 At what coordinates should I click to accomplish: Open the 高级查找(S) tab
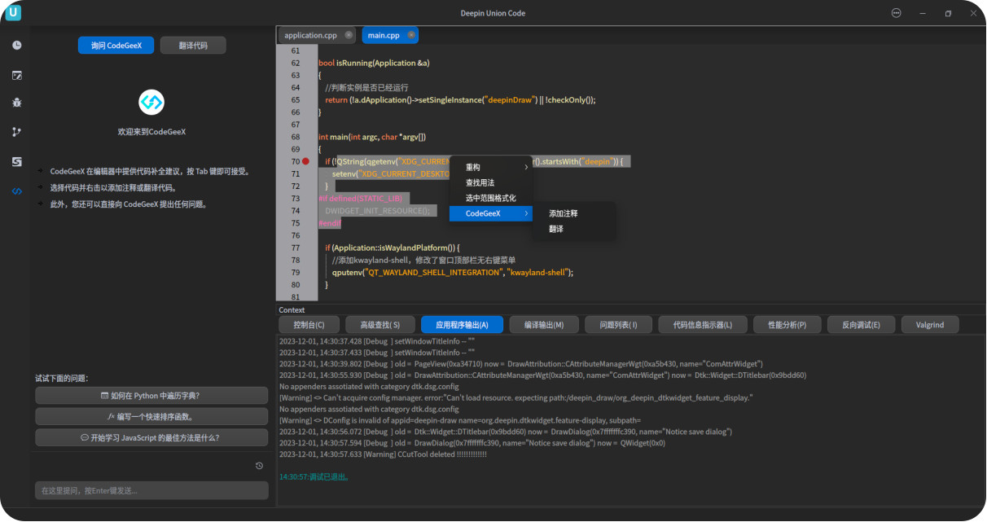(x=379, y=325)
